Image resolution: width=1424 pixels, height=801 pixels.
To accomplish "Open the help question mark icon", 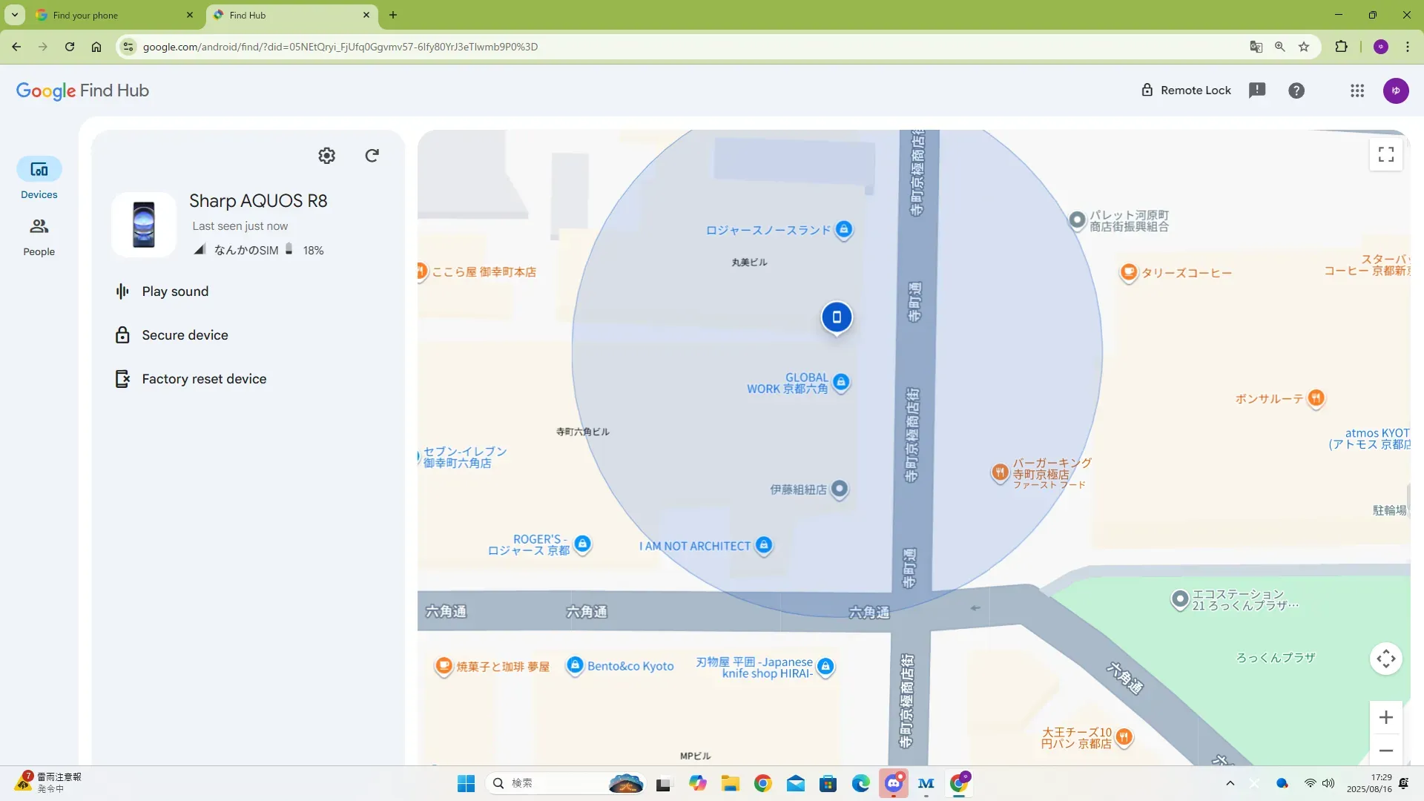I will (x=1296, y=90).
